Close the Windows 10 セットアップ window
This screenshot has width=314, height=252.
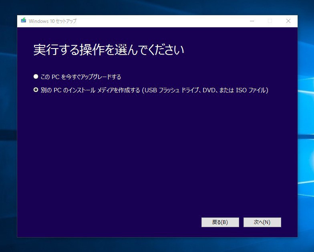pos(288,21)
